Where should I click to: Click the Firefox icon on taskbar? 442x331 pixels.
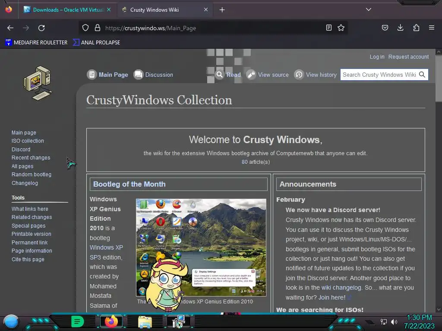(111, 322)
